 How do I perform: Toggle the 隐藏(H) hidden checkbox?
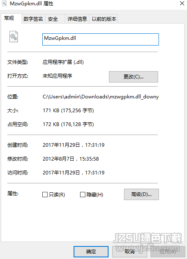click(83, 195)
